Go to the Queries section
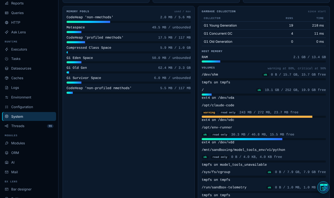Viewport: 334px width, 198px height. tap(29, 13)
